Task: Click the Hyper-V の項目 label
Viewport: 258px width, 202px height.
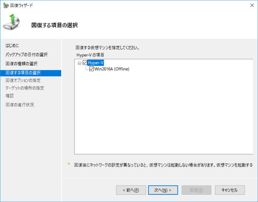Action: click(90, 55)
